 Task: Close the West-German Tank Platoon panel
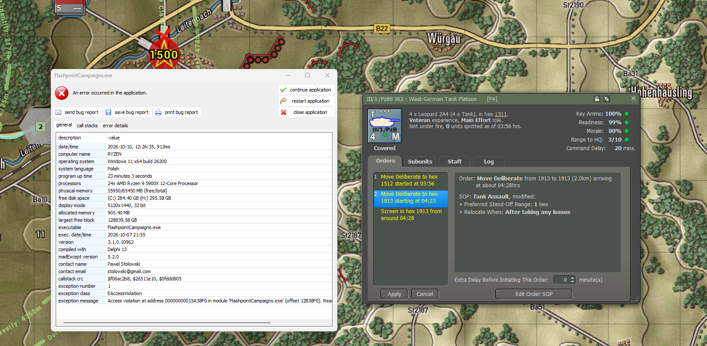click(x=633, y=98)
